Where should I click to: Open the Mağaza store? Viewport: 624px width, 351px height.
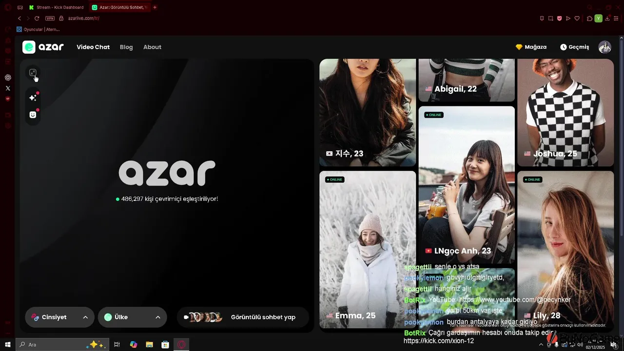[531, 47]
